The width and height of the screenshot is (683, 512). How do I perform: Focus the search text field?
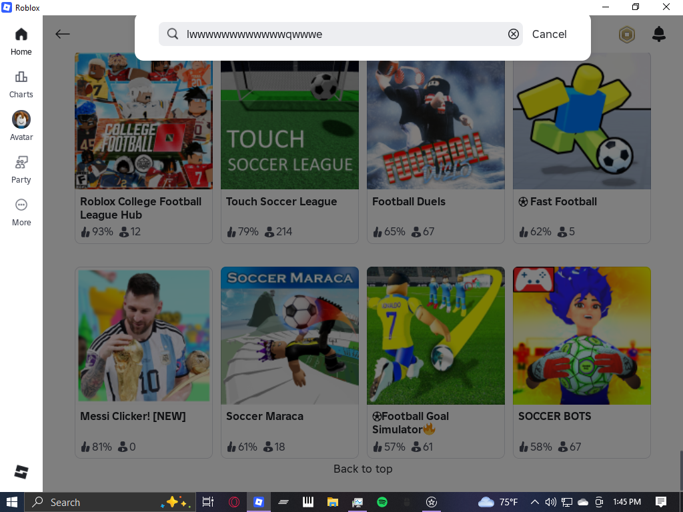tap(341, 34)
